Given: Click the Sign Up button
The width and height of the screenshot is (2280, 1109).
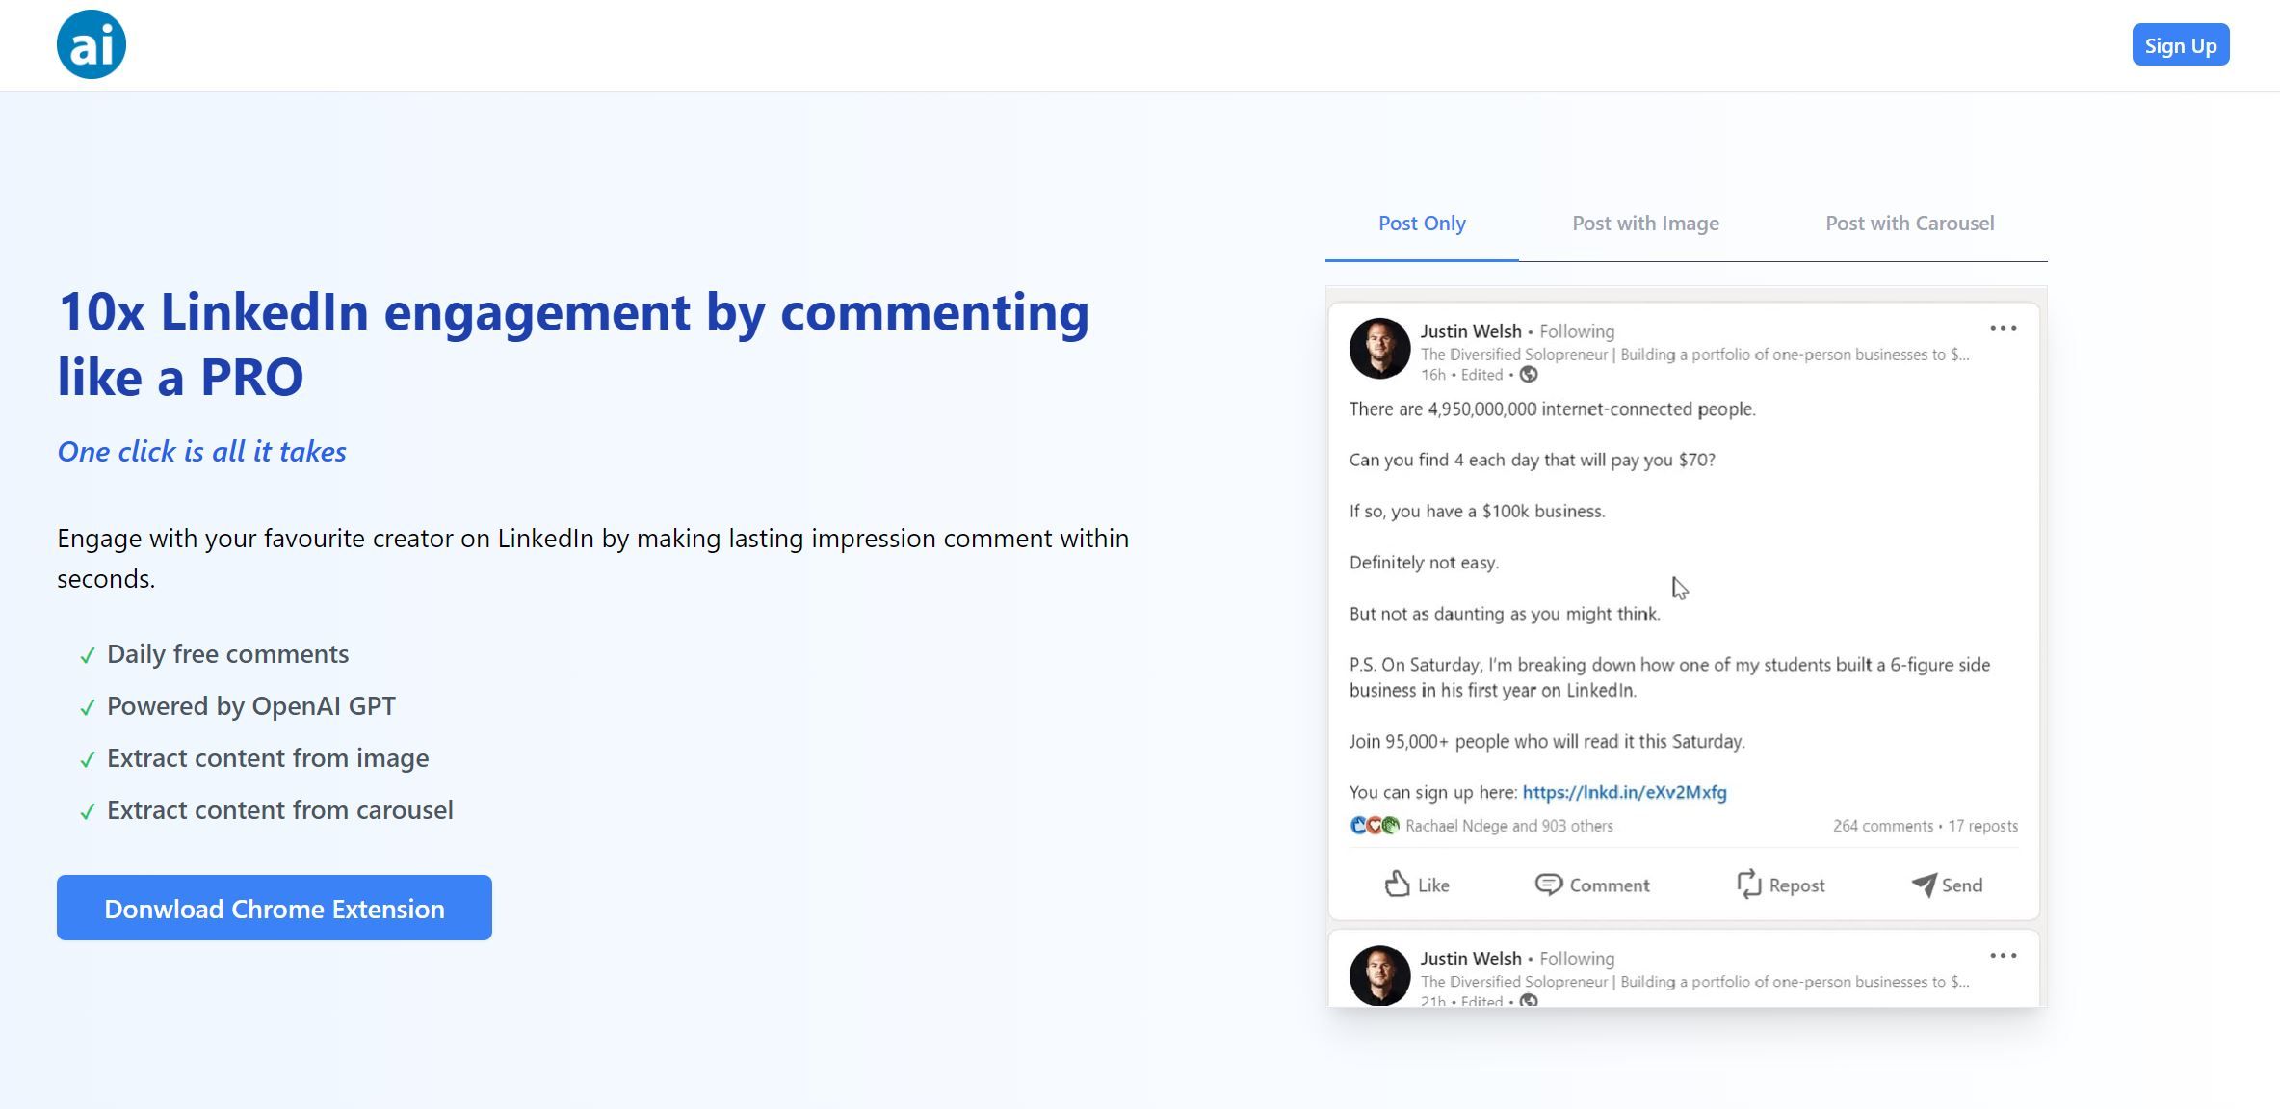Looking at the screenshot, I should coord(2180,44).
